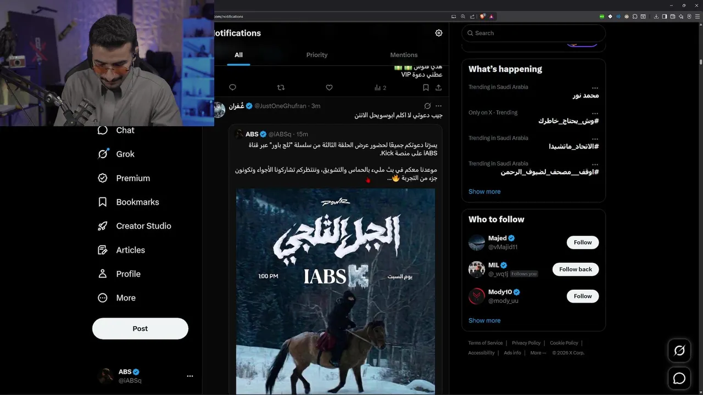Open more options for محمد نور trend
The height and width of the screenshot is (395, 703).
coord(595,88)
